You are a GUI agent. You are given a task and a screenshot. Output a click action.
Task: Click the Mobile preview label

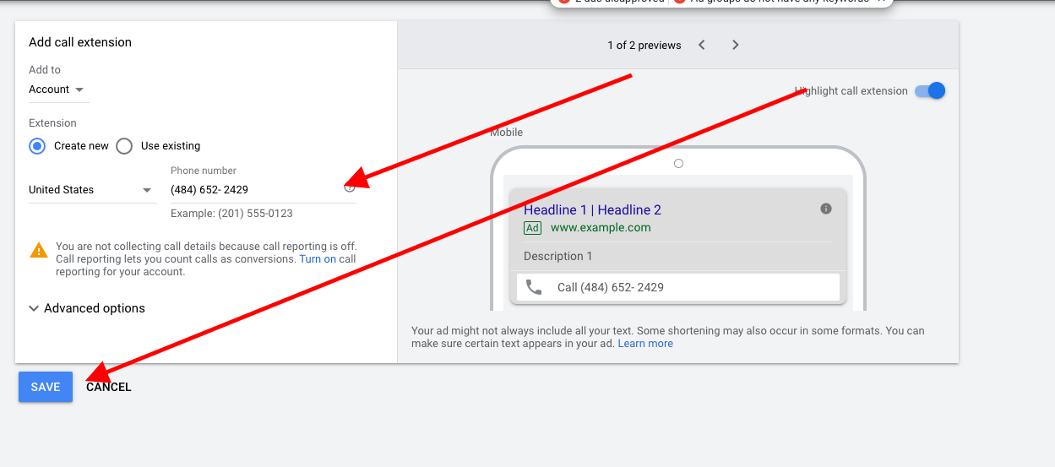[x=507, y=133]
